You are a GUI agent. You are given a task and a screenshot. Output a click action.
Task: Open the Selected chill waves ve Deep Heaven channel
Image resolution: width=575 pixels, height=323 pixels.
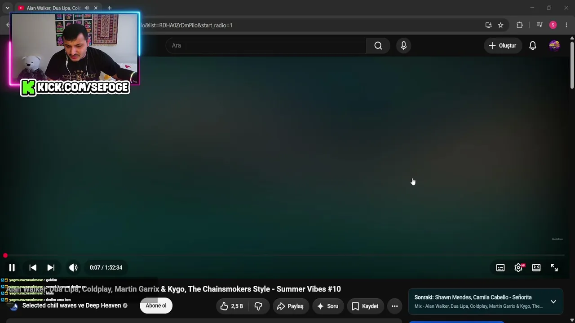[x=71, y=306]
